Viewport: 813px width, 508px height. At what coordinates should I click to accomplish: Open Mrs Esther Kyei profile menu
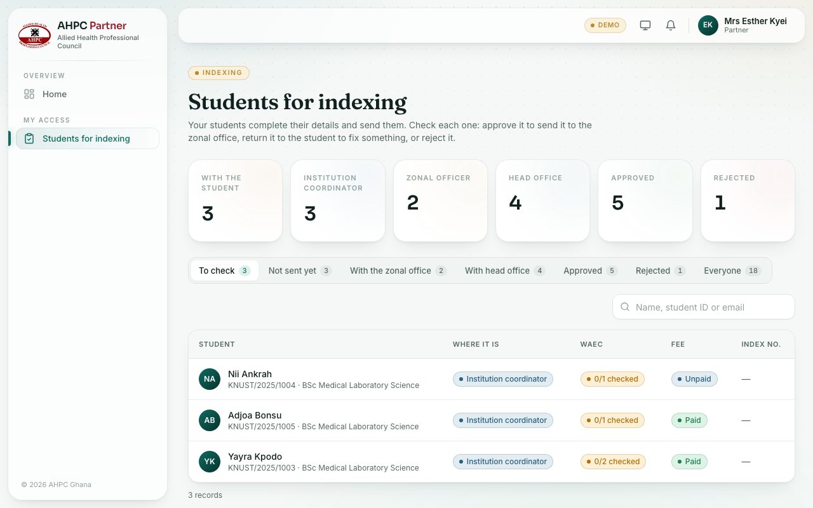[x=742, y=25]
